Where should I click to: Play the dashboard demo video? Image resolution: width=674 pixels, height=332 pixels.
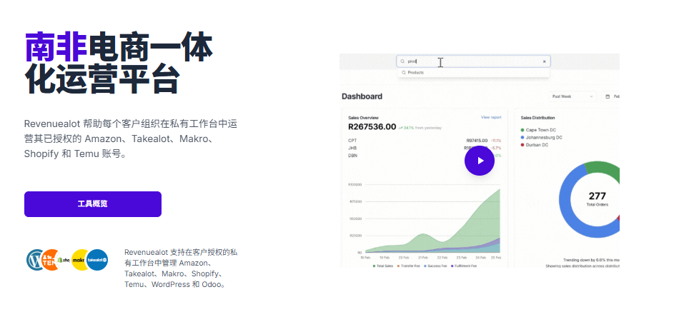(480, 161)
